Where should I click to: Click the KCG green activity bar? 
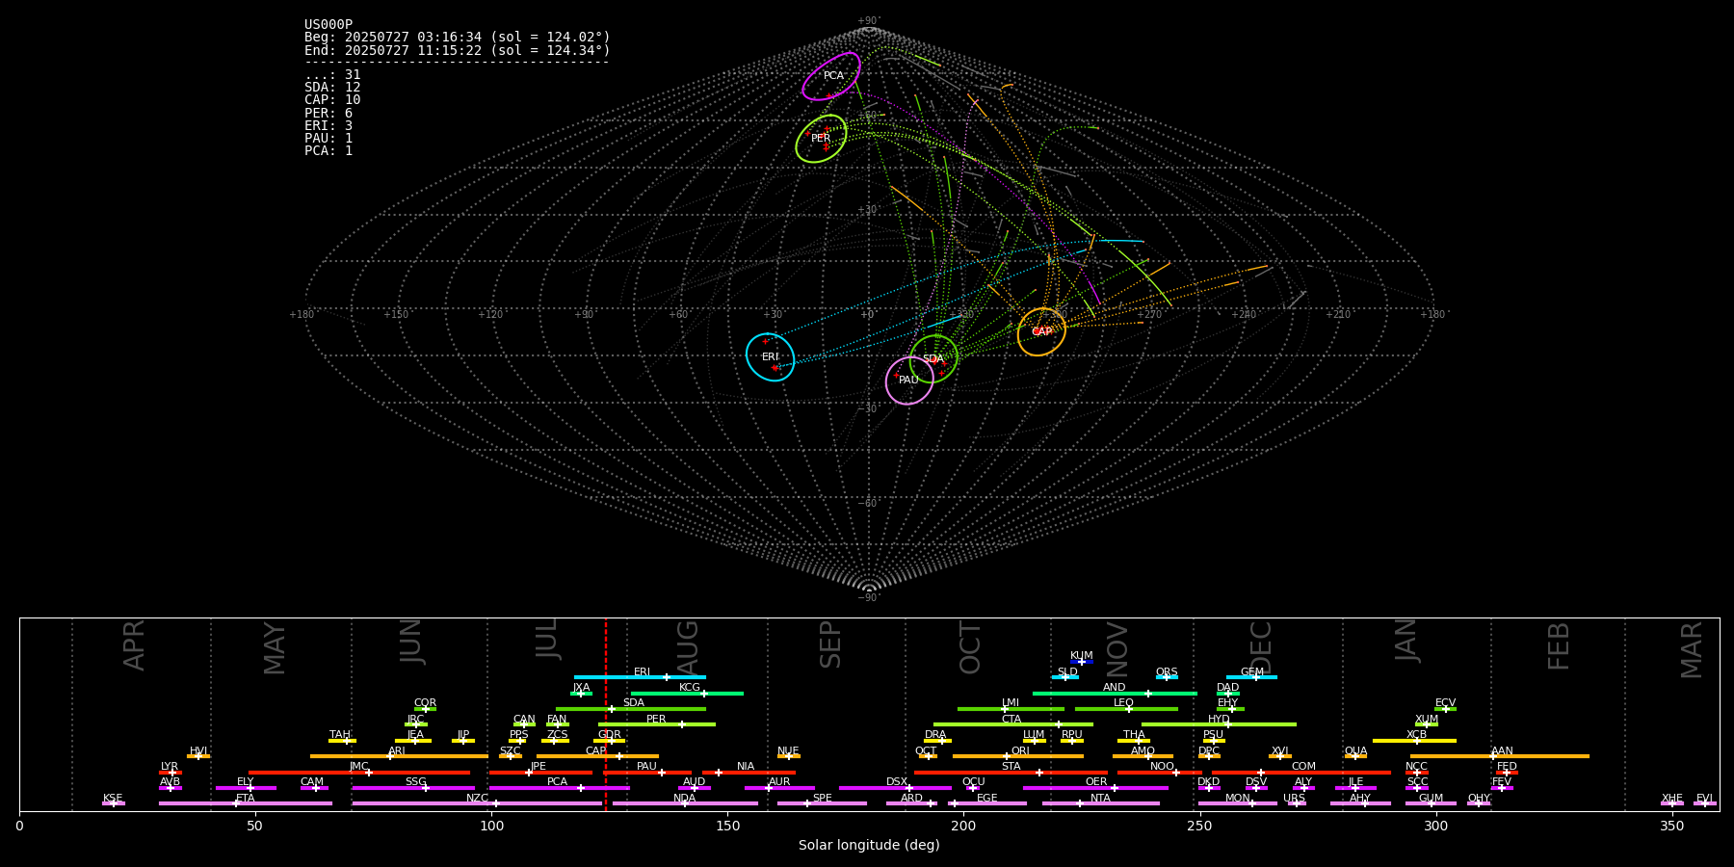tap(687, 694)
